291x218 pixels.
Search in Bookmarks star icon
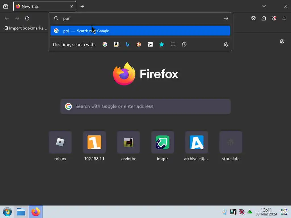coord(162,44)
